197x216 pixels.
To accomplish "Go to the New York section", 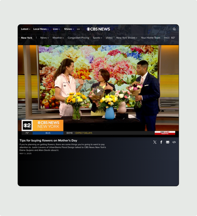I will coord(27,38).
